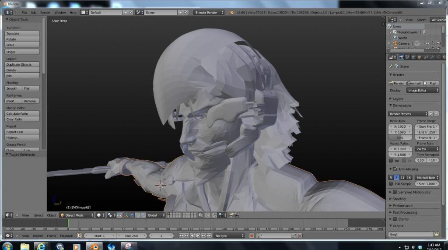Browse output folder icon next to /tmp\

pyautogui.click(x=436, y=234)
